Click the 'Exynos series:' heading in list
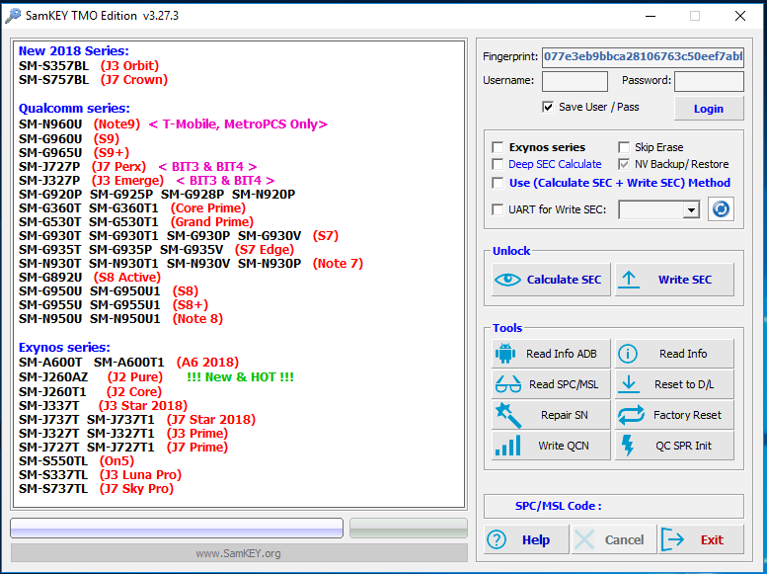767x574 pixels. [x=64, y=347]
